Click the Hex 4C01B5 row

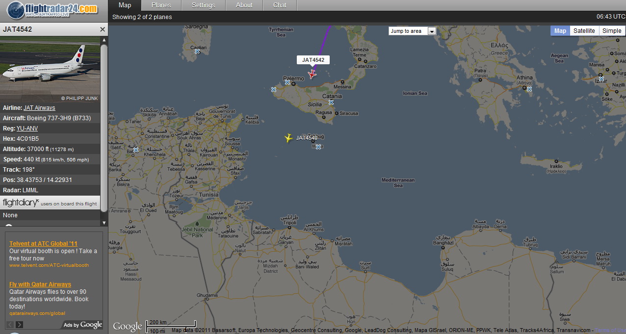click(50, 139)
